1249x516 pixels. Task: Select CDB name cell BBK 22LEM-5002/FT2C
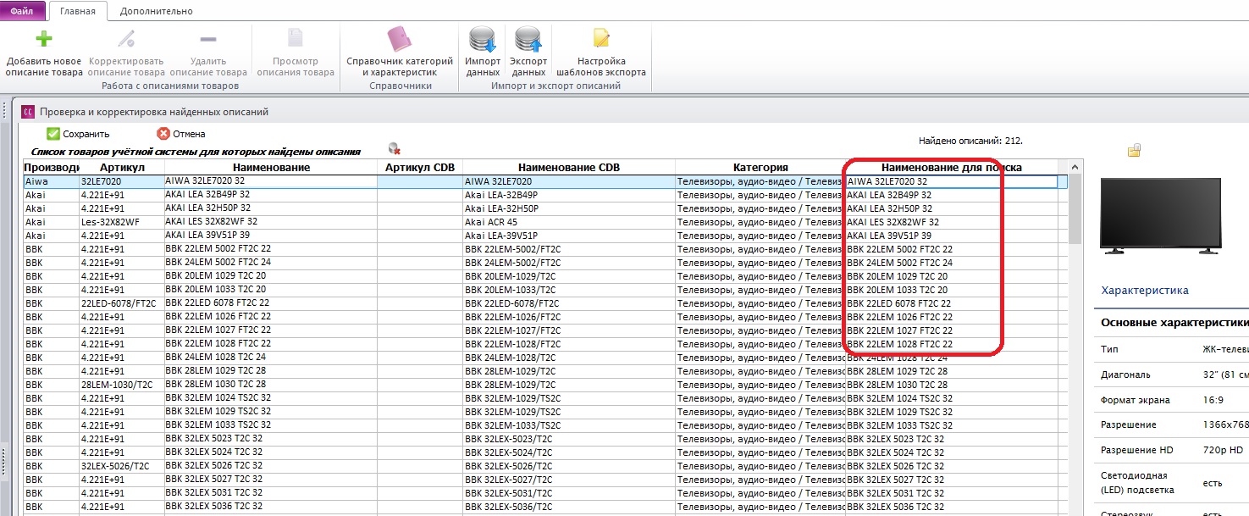569,249
